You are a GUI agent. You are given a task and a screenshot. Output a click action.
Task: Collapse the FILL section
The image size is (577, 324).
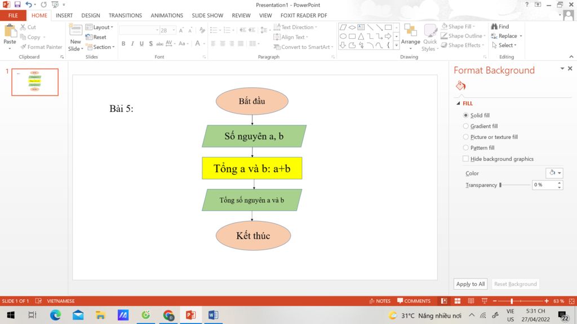(x=458, y=103)
